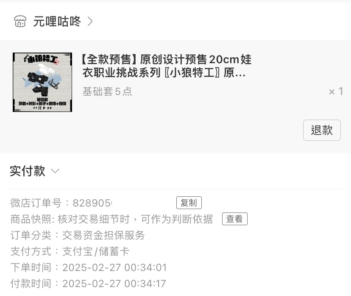Tap the 商品快照 description line
This screenshot has width=351, height=296.
tap(111, 219)
